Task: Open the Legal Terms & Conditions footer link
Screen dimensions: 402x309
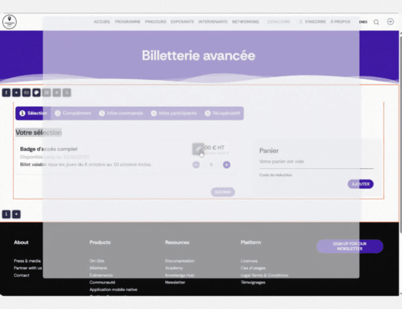Action: coord(264,275)
